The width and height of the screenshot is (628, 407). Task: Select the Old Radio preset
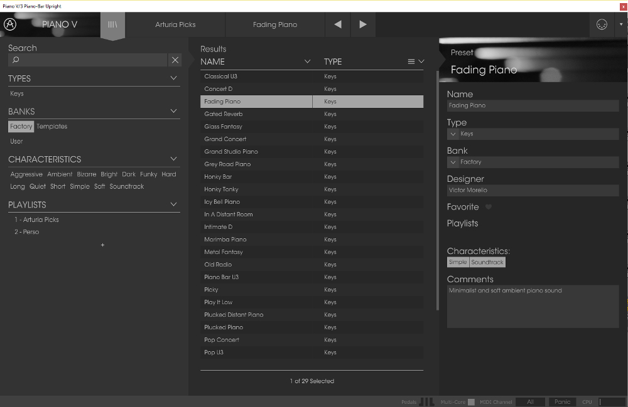[311, 264]
